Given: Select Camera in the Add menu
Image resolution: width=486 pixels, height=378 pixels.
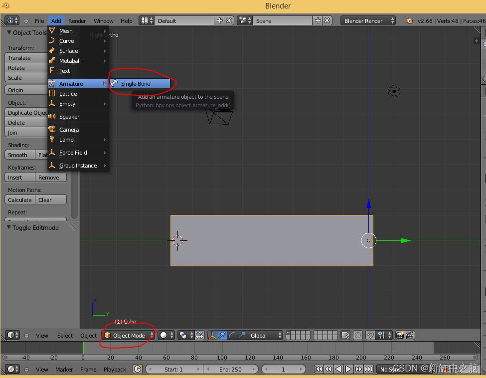Looking at the screenshot, I should pyautogui.click(x=78, y=130).
